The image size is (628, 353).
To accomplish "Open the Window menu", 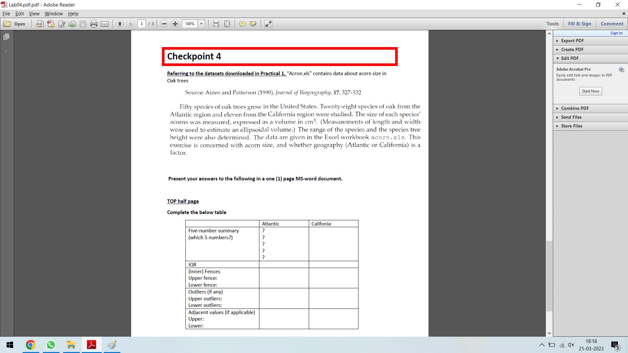I will click(x=54, y=14).
